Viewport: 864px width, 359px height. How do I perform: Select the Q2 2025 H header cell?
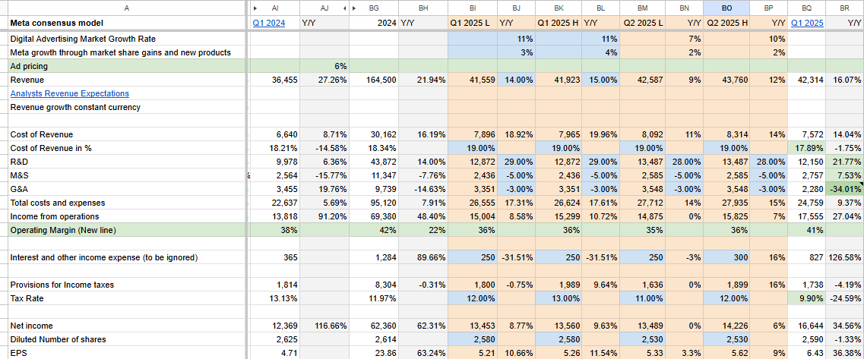(x=726, y=23)
